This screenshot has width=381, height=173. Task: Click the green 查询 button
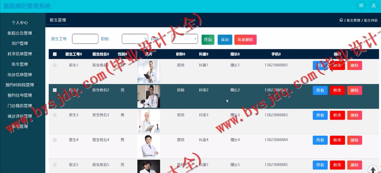point(208,40)
